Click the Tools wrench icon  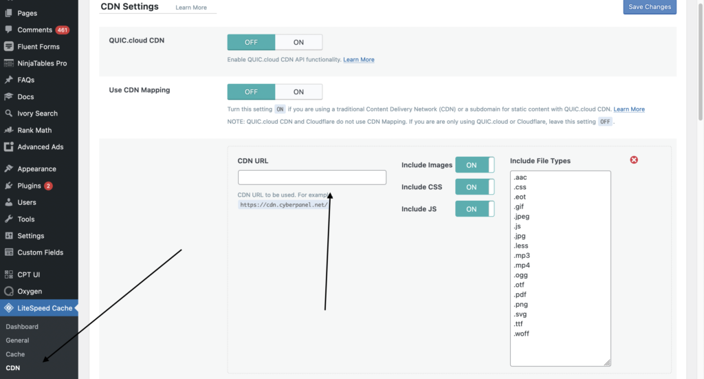pos(8,219)
